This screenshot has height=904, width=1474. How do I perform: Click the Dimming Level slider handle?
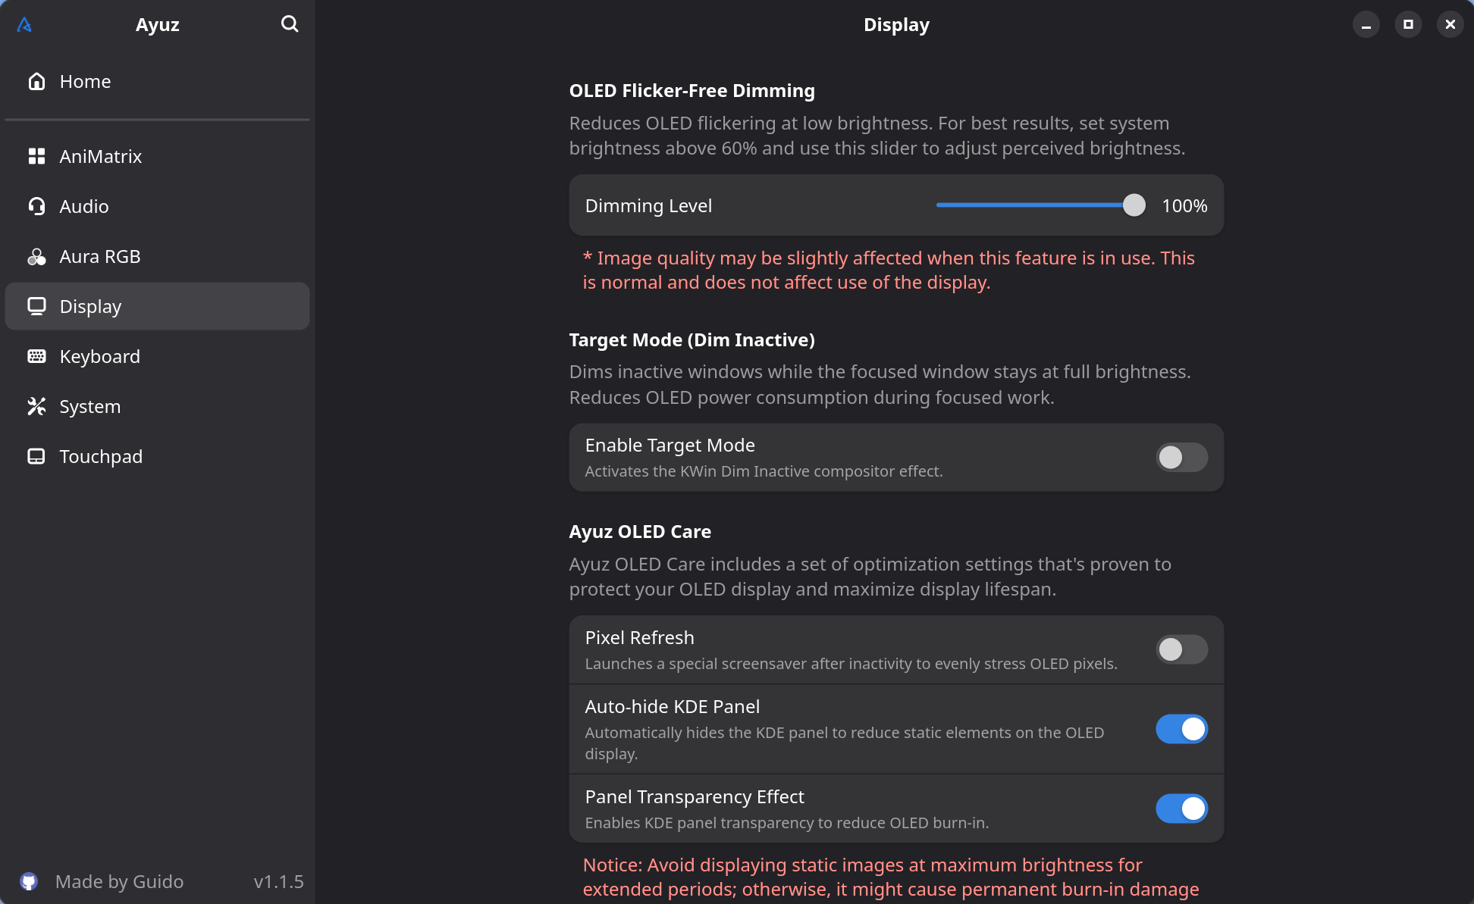click(x=1134, y=205)
